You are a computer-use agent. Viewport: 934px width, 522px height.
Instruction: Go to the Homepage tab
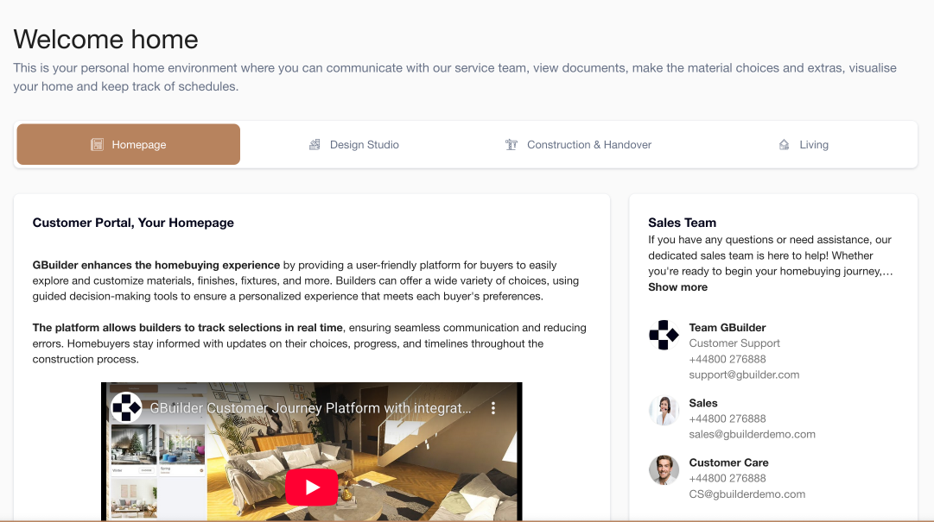pyautogui.click(x=129, y=144)
